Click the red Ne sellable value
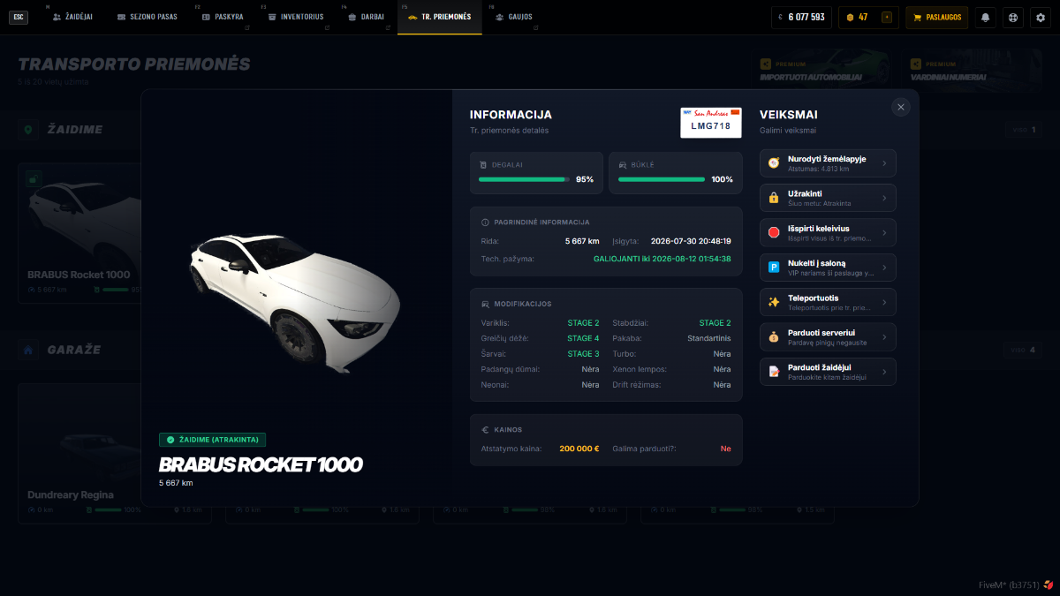Viewport: 1060px width, 596px height. point(726,449)
